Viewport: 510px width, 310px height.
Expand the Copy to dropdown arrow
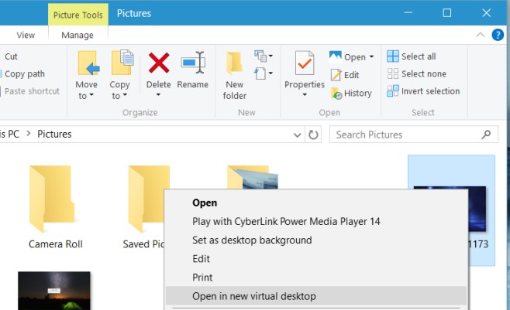[125, 95]
